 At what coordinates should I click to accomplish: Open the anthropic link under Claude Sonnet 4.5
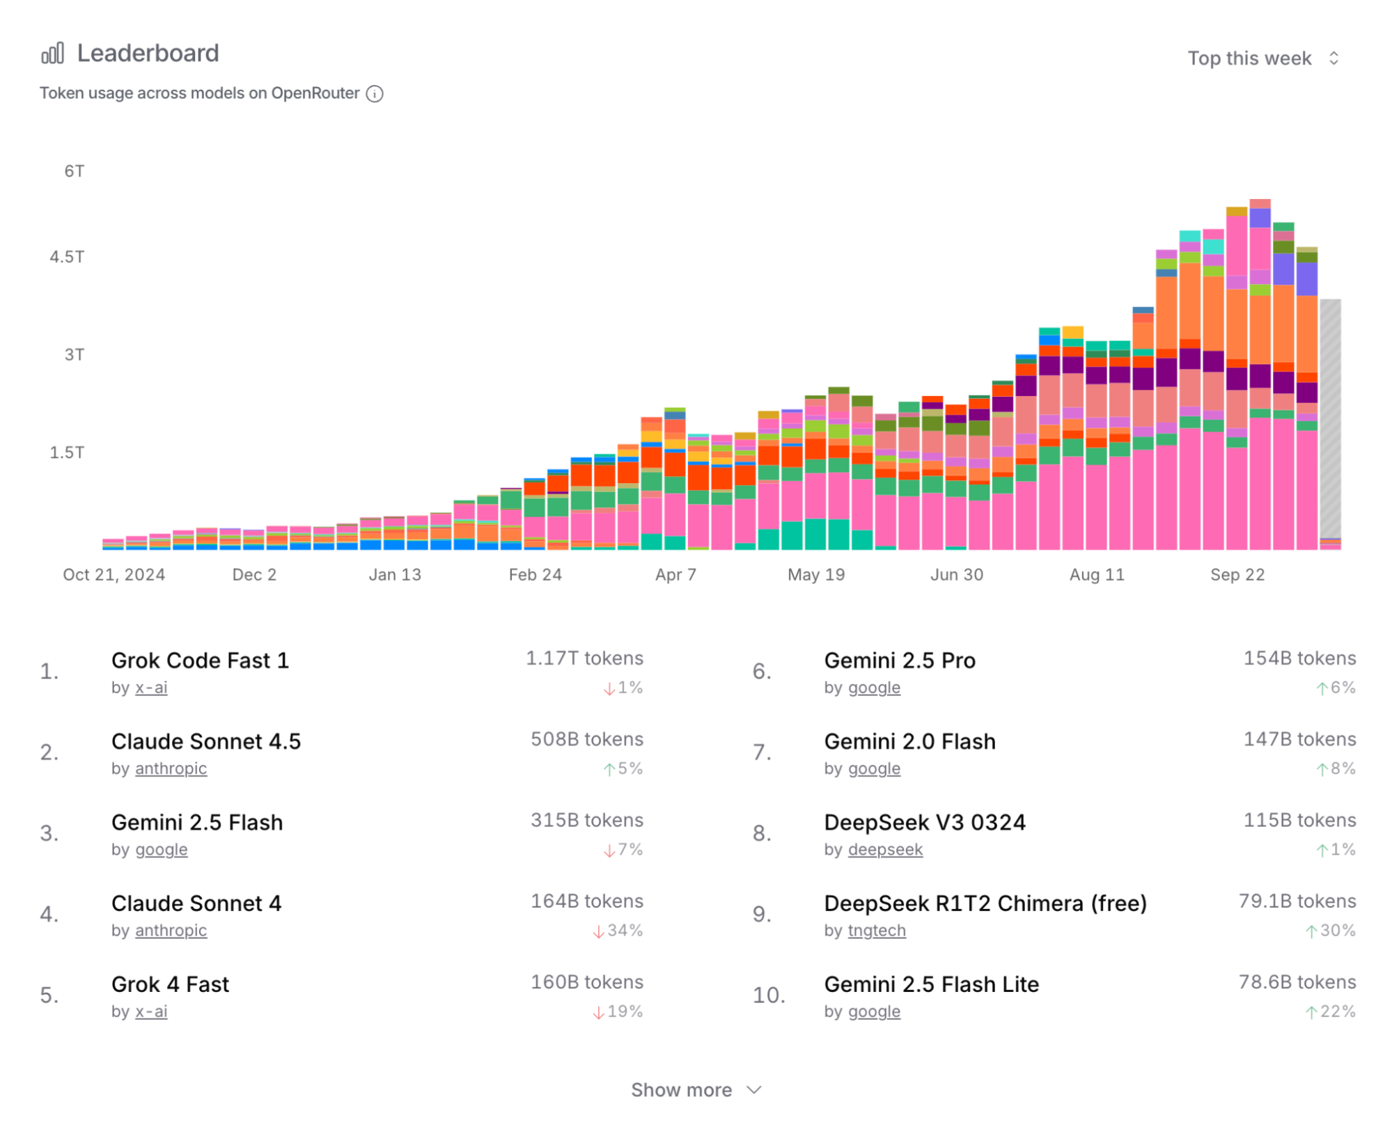[171, 768]
